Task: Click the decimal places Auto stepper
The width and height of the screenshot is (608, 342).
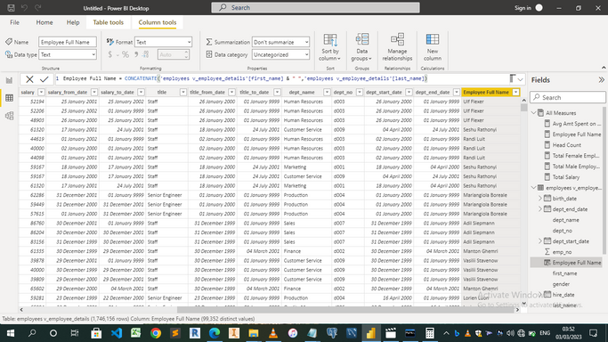Action: 174,54
